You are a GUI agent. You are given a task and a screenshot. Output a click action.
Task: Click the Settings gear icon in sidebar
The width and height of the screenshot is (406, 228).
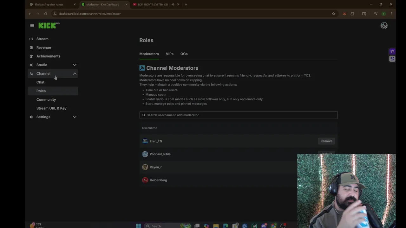(x=31, y=117)
